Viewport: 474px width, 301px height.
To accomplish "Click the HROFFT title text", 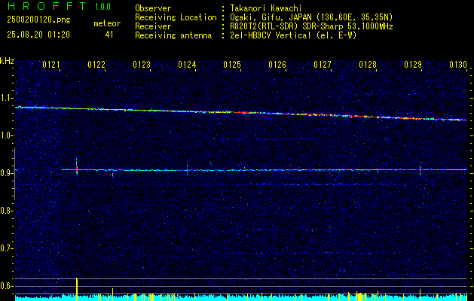I will (47, 6).
